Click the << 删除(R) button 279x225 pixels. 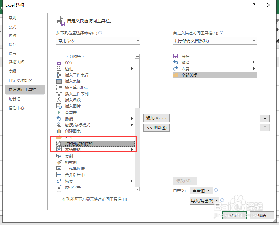(156, 128)
